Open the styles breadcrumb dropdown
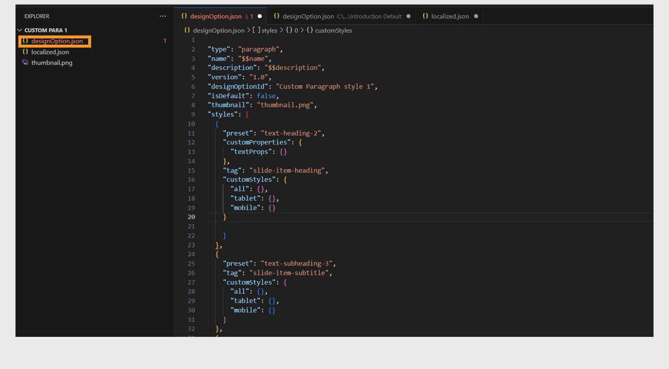This screenshot has width=669, height=369. point(269,30)
